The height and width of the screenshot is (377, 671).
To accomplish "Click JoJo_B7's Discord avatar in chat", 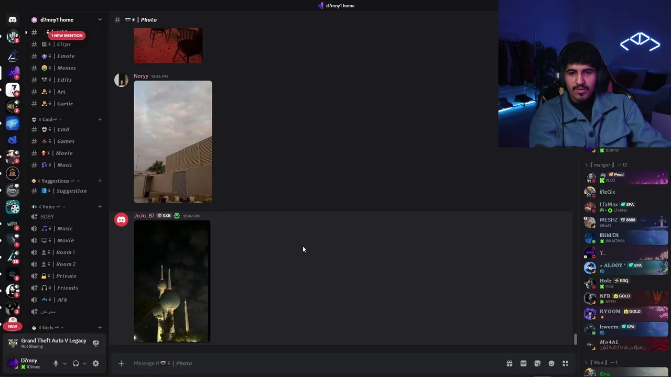I will (x=121, y=220).
